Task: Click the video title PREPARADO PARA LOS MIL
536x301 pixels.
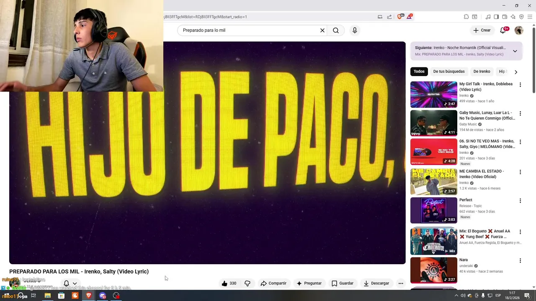Action: 79,271
